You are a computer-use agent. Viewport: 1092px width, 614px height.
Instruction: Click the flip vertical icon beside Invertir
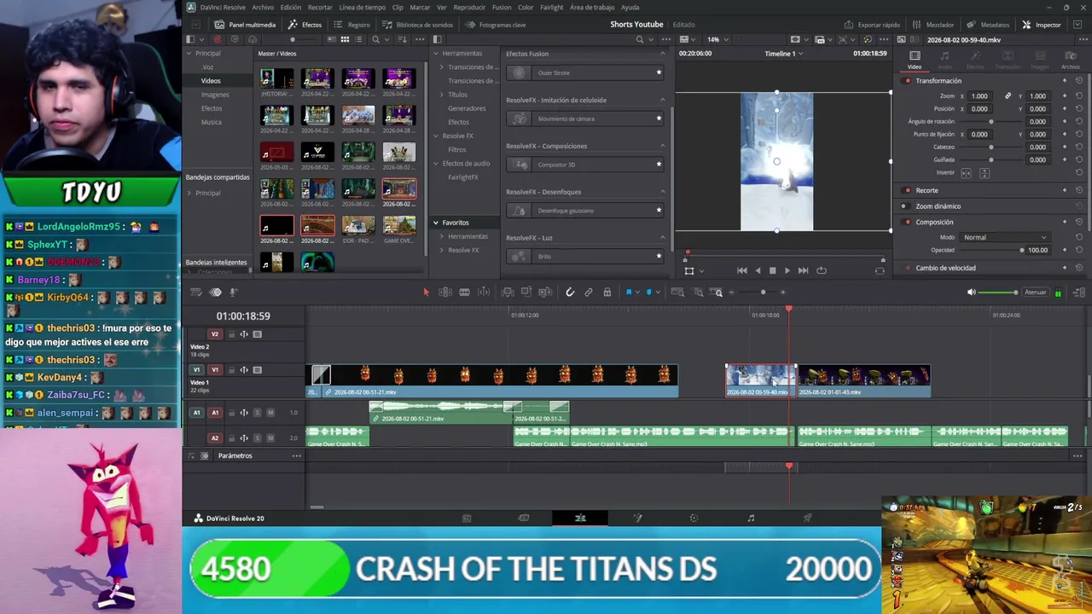(x=984, y=173)
